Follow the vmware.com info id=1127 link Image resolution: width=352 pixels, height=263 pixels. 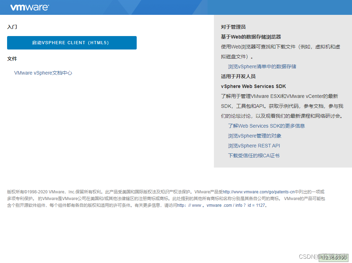[x=221, y=205]
